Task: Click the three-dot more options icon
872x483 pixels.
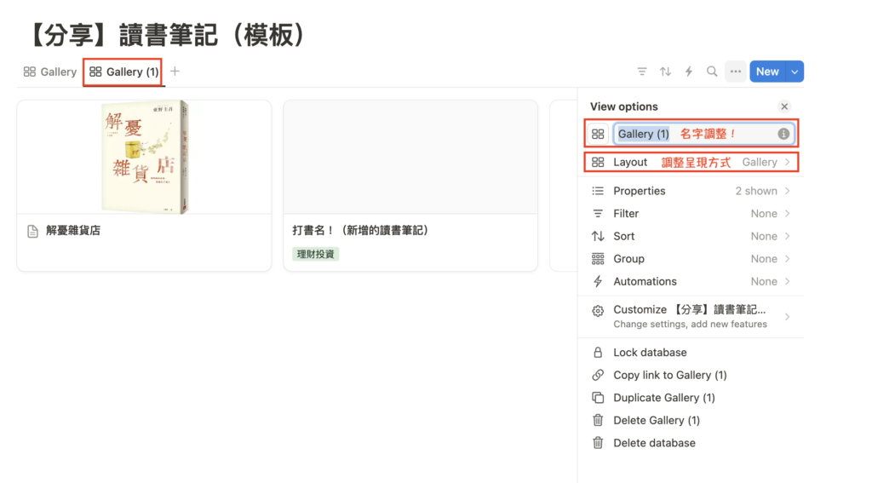Action: click(736, 72)
